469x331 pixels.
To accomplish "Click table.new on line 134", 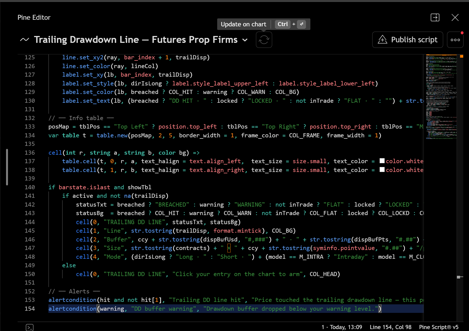I will (112, 135).
